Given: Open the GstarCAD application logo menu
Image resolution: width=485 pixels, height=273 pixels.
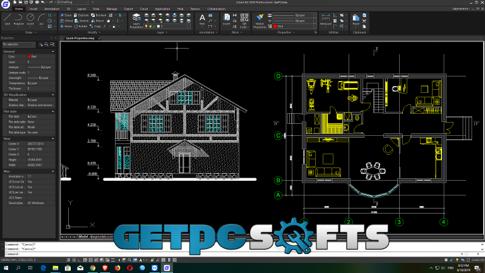Looking at the screenshot, I should (x=6, y=4).
